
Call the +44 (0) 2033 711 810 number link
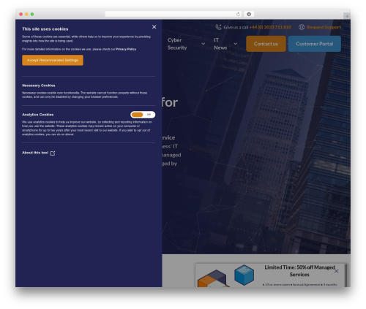pos(270,27)
